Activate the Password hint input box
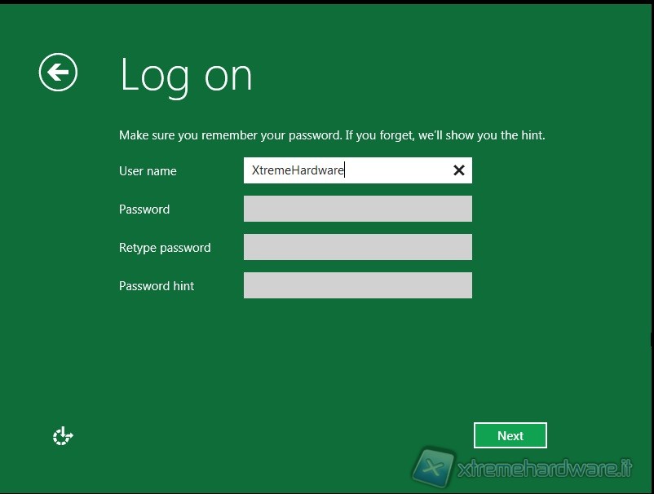This screenshot has height=494, width=654. pyautogui.click(x=357, y=285)
